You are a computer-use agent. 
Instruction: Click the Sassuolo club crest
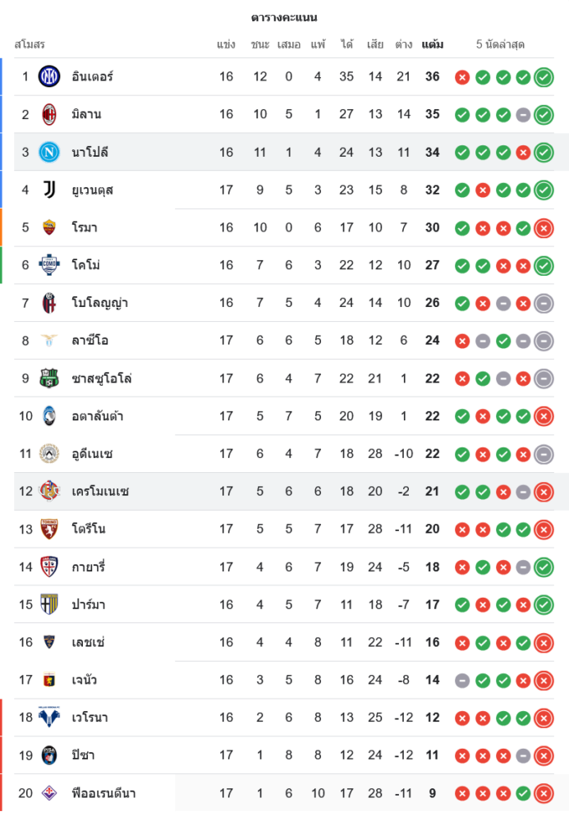49,378
